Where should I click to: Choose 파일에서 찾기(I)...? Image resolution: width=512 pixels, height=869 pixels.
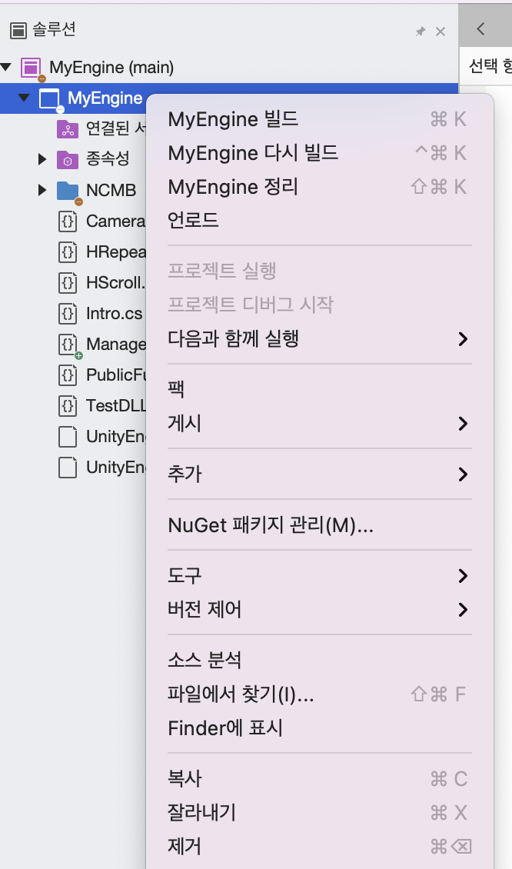(320, 694)
